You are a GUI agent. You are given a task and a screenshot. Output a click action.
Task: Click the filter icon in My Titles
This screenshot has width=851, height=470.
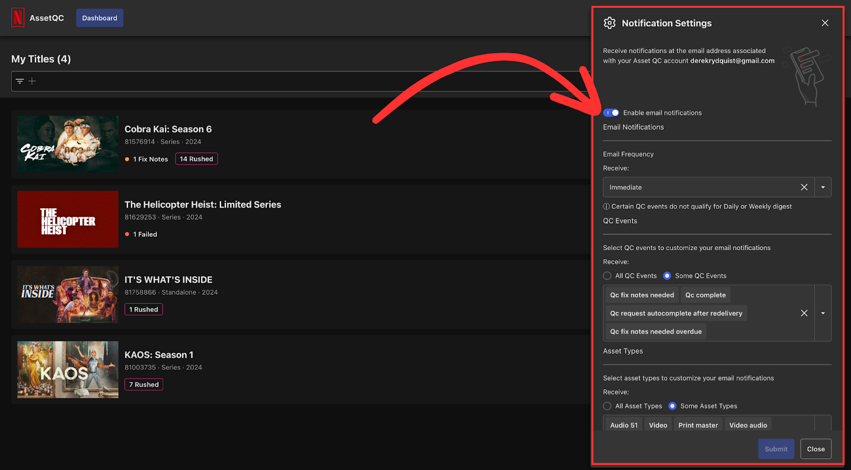[20, 81]
